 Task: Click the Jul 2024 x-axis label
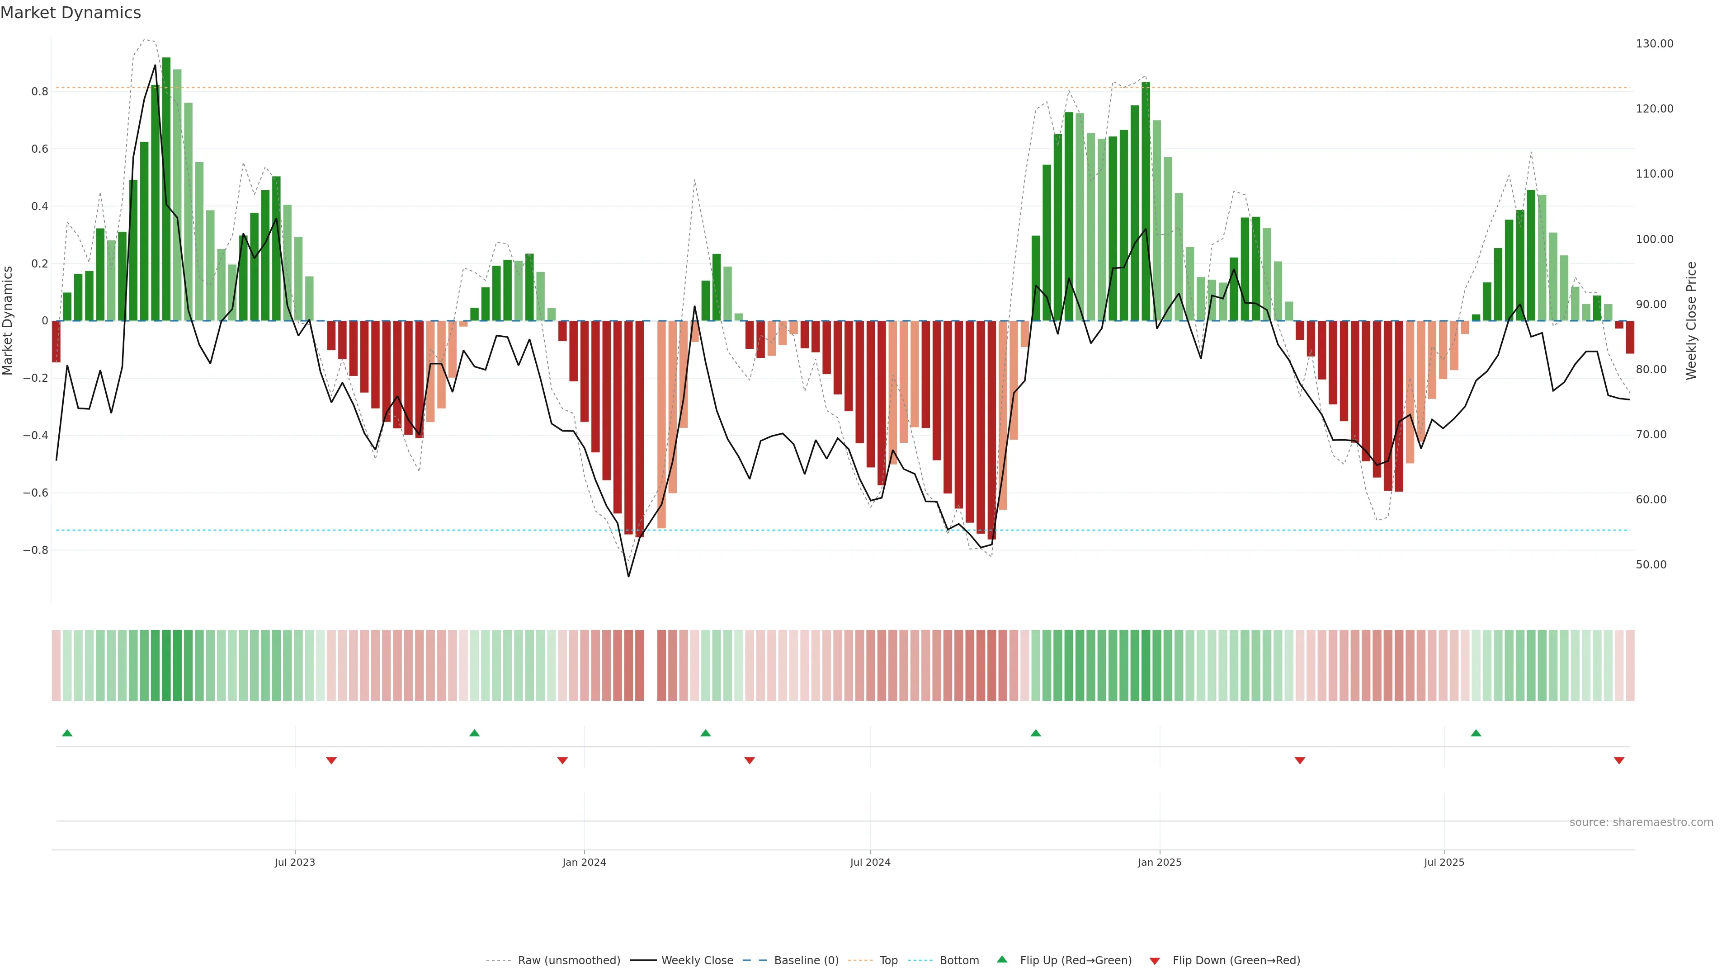tap(870, 862)
